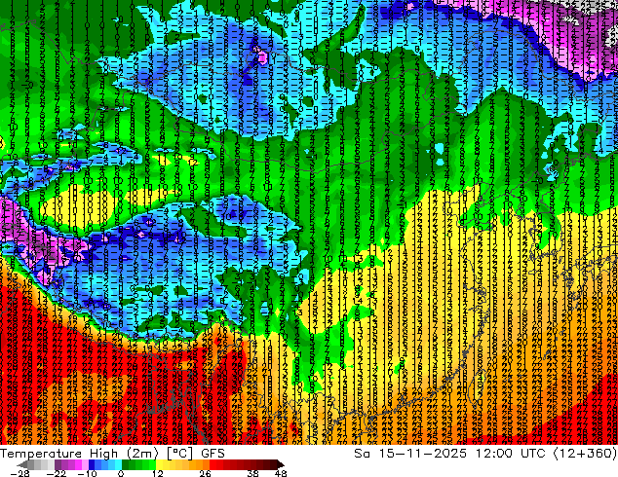
Task: Click the -28 label on the color scale
Action: tap(19, 473)
